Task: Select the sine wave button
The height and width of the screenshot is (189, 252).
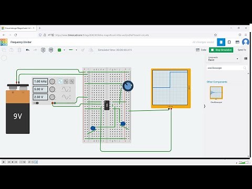Action: [x=66, y=81]
